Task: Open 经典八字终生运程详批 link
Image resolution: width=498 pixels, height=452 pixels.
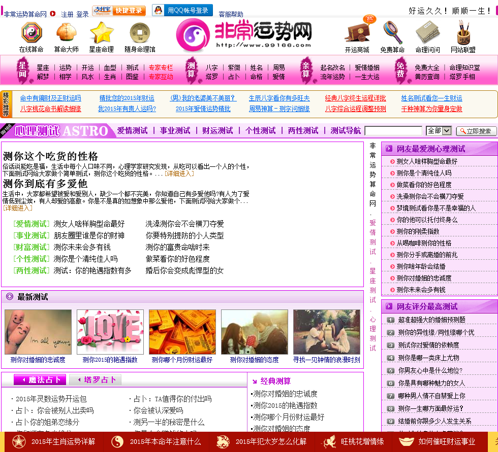Action: pyautogui.click(x=355, y=98)
